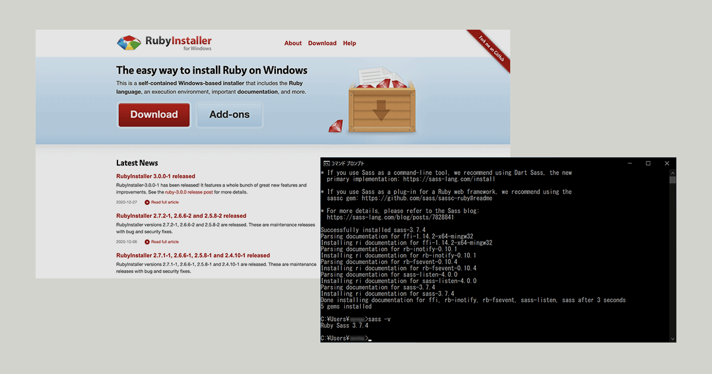This screenshot has height=374, width=712.
Task: Click play icon beside 2020-12-27 article
Action: pyautogui.click(x=147, y=202)
